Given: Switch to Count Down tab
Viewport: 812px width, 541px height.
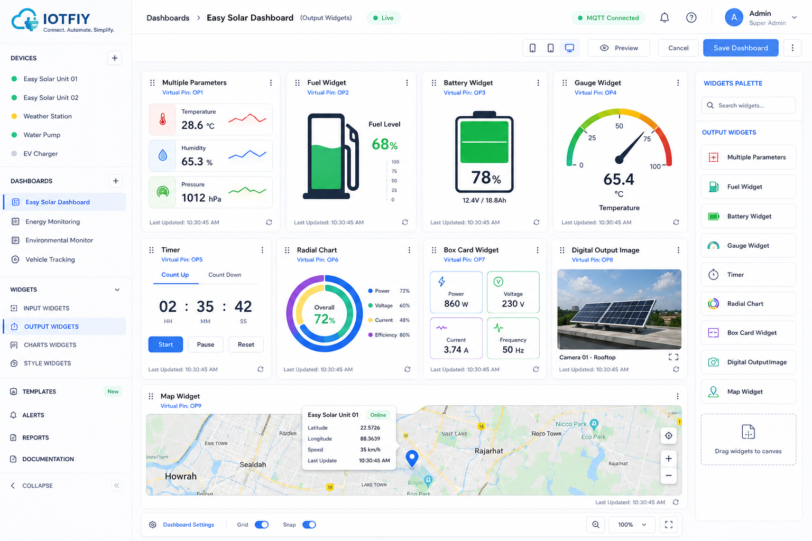Looking at the screenshot, I should click(225, 275).
